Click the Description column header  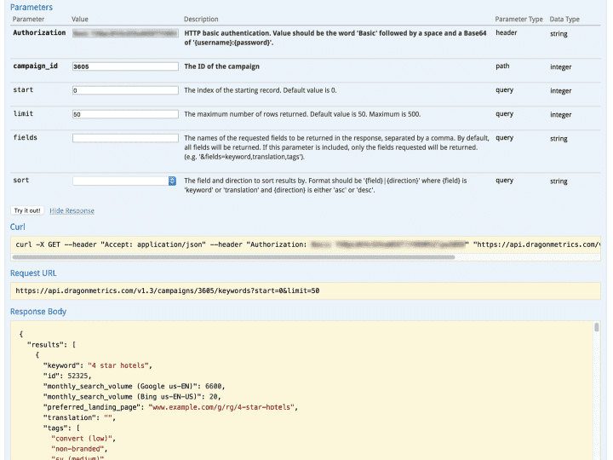point(201,19)
